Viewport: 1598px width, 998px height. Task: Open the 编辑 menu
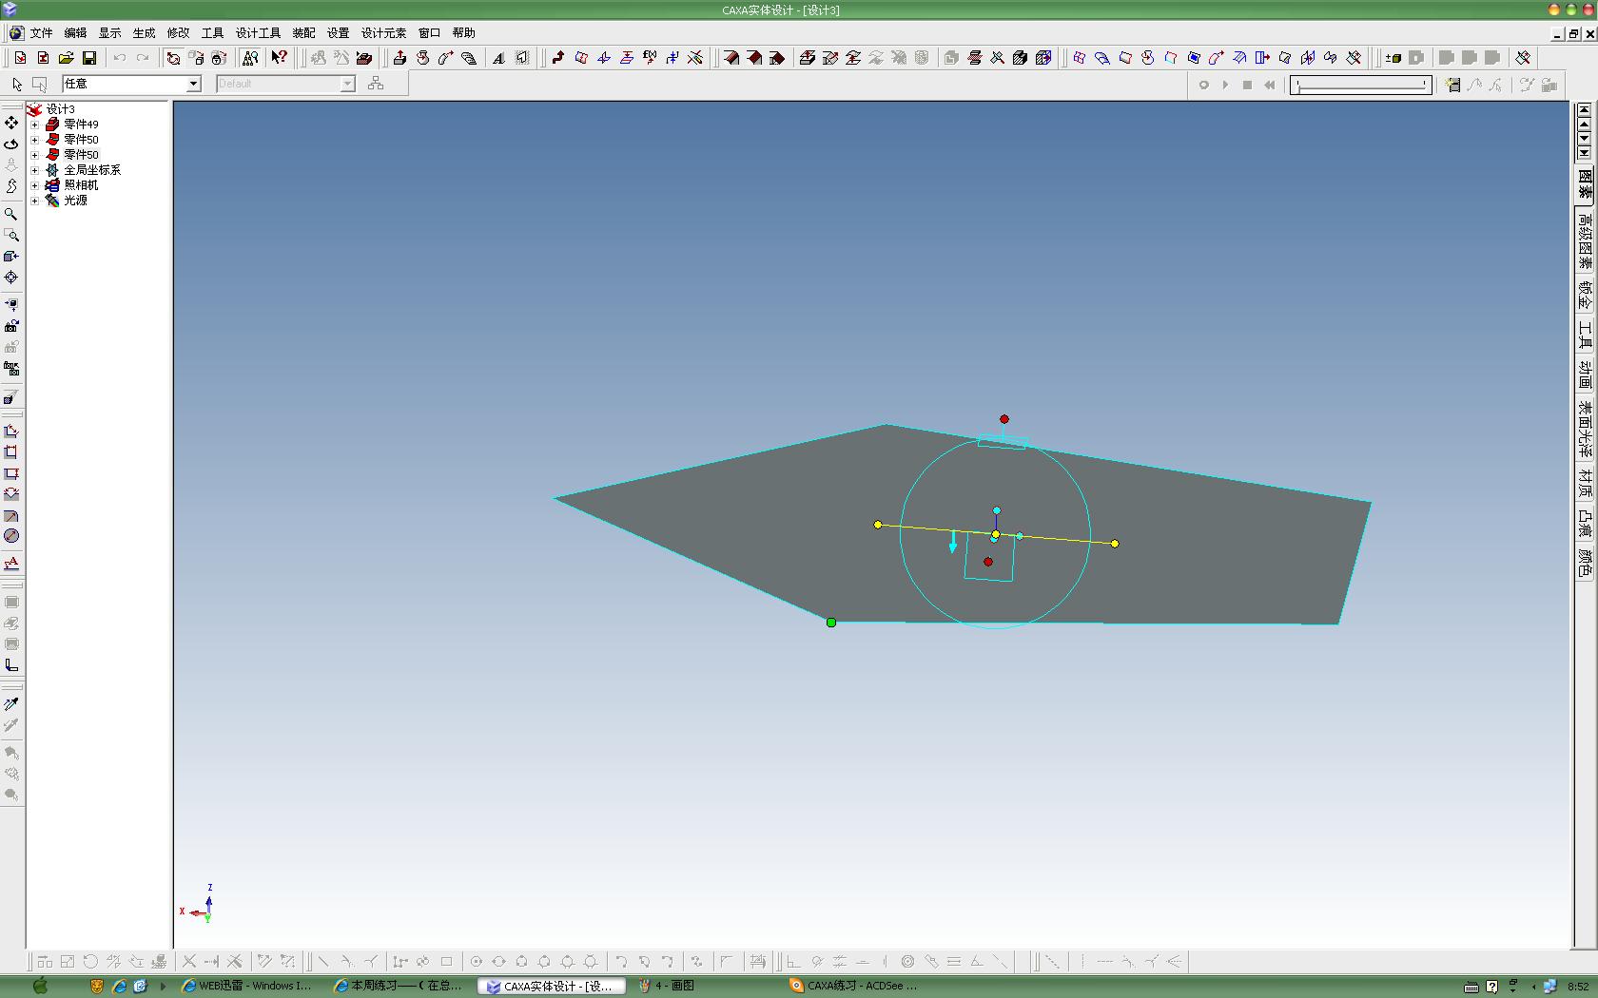[x=75, y=32]
